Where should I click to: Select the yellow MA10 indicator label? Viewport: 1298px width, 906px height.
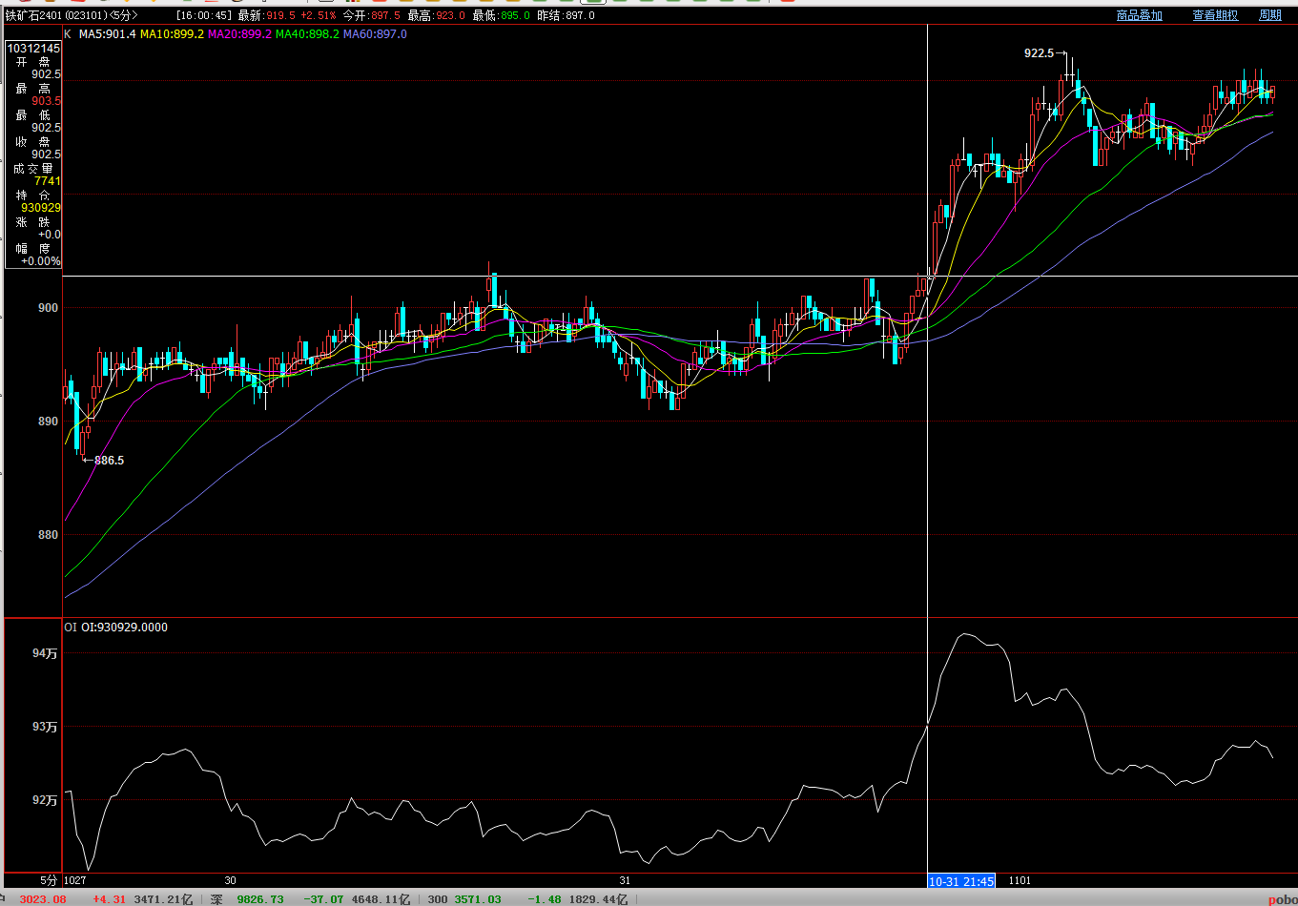click(172, 34)
